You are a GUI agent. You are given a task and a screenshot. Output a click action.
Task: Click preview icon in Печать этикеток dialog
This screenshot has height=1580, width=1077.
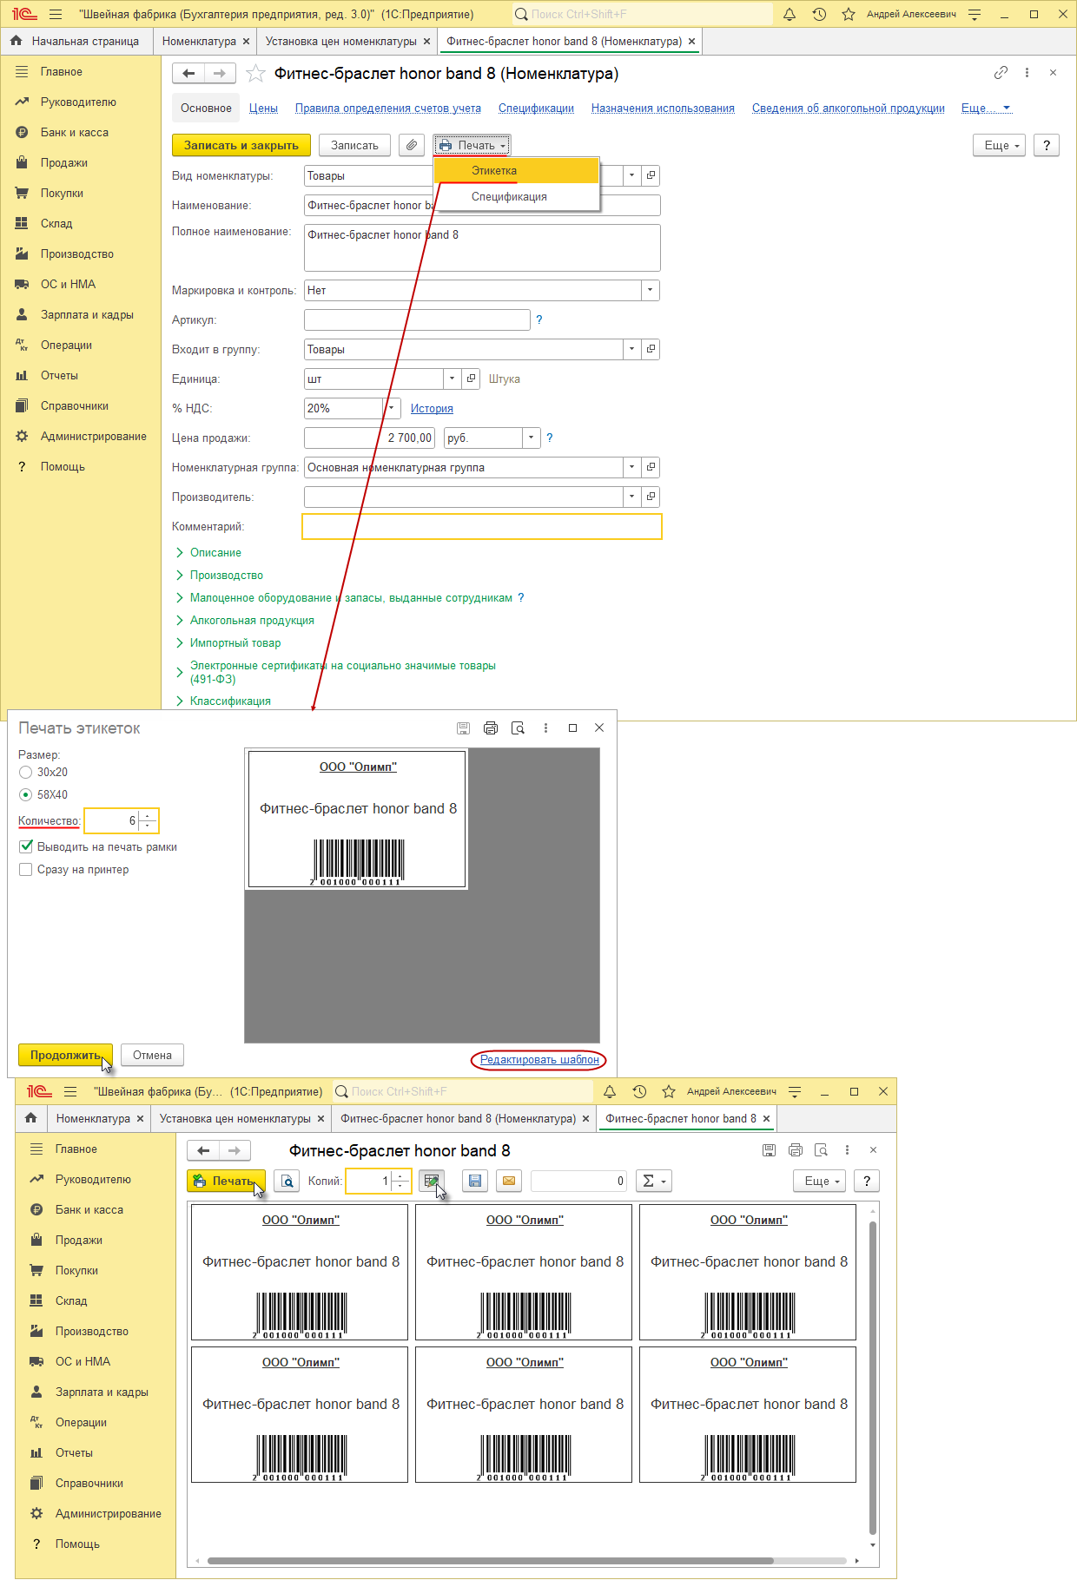click(x=519, y=728)
